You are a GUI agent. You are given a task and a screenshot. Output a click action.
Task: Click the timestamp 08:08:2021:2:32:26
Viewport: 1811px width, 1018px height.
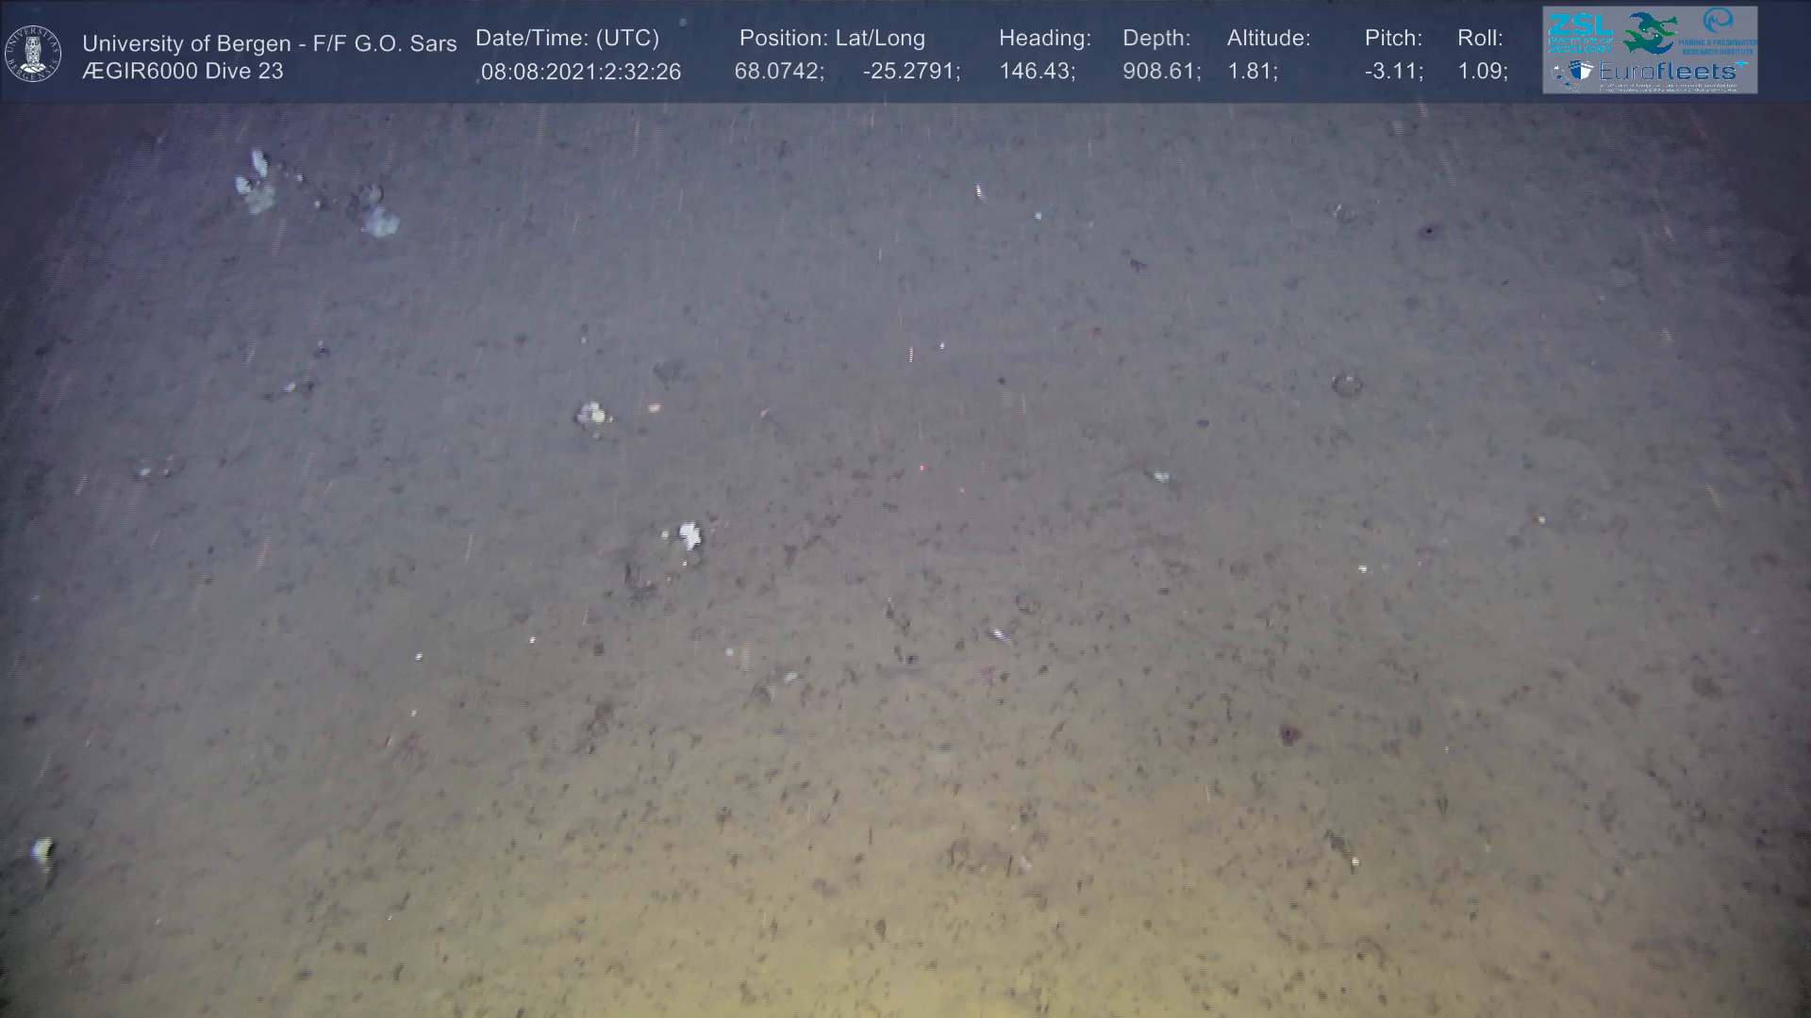point(580,73)
